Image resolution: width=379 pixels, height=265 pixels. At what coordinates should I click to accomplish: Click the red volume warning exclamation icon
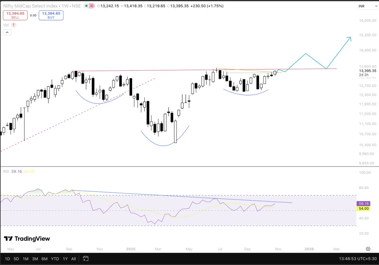click(14, 25)
